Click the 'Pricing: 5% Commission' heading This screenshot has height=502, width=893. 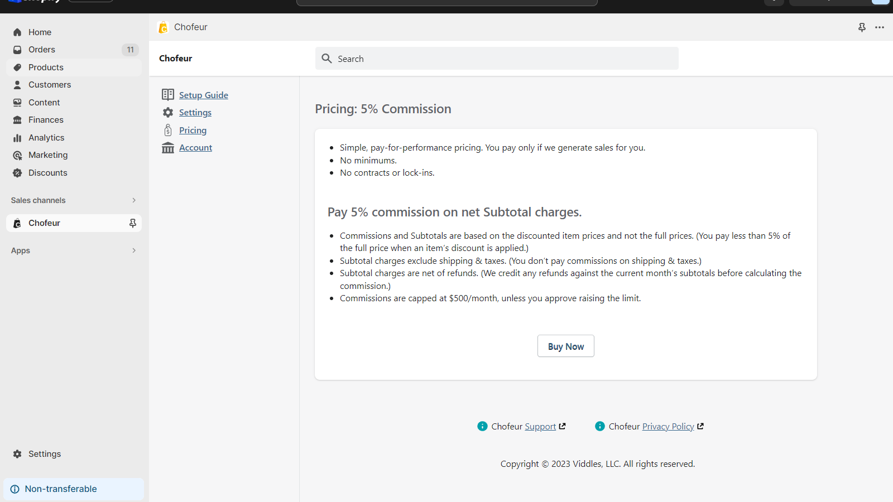(383, 109)
